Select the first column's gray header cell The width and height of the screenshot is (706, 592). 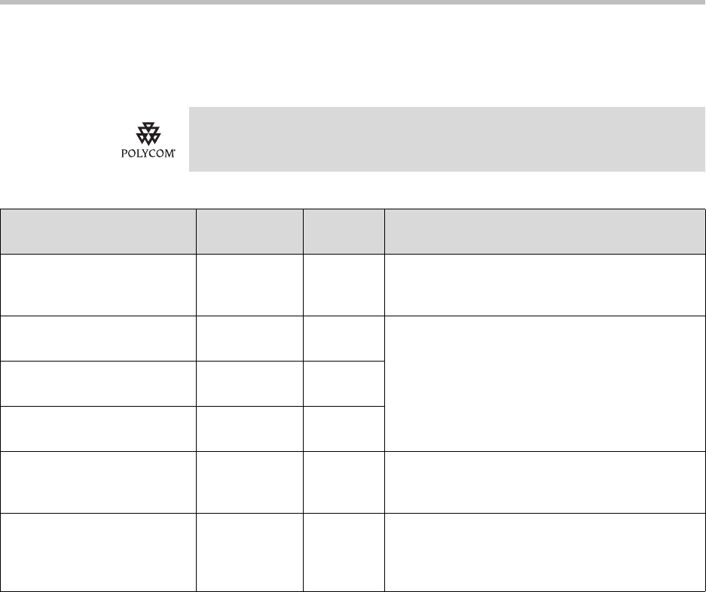pos(98,231)
